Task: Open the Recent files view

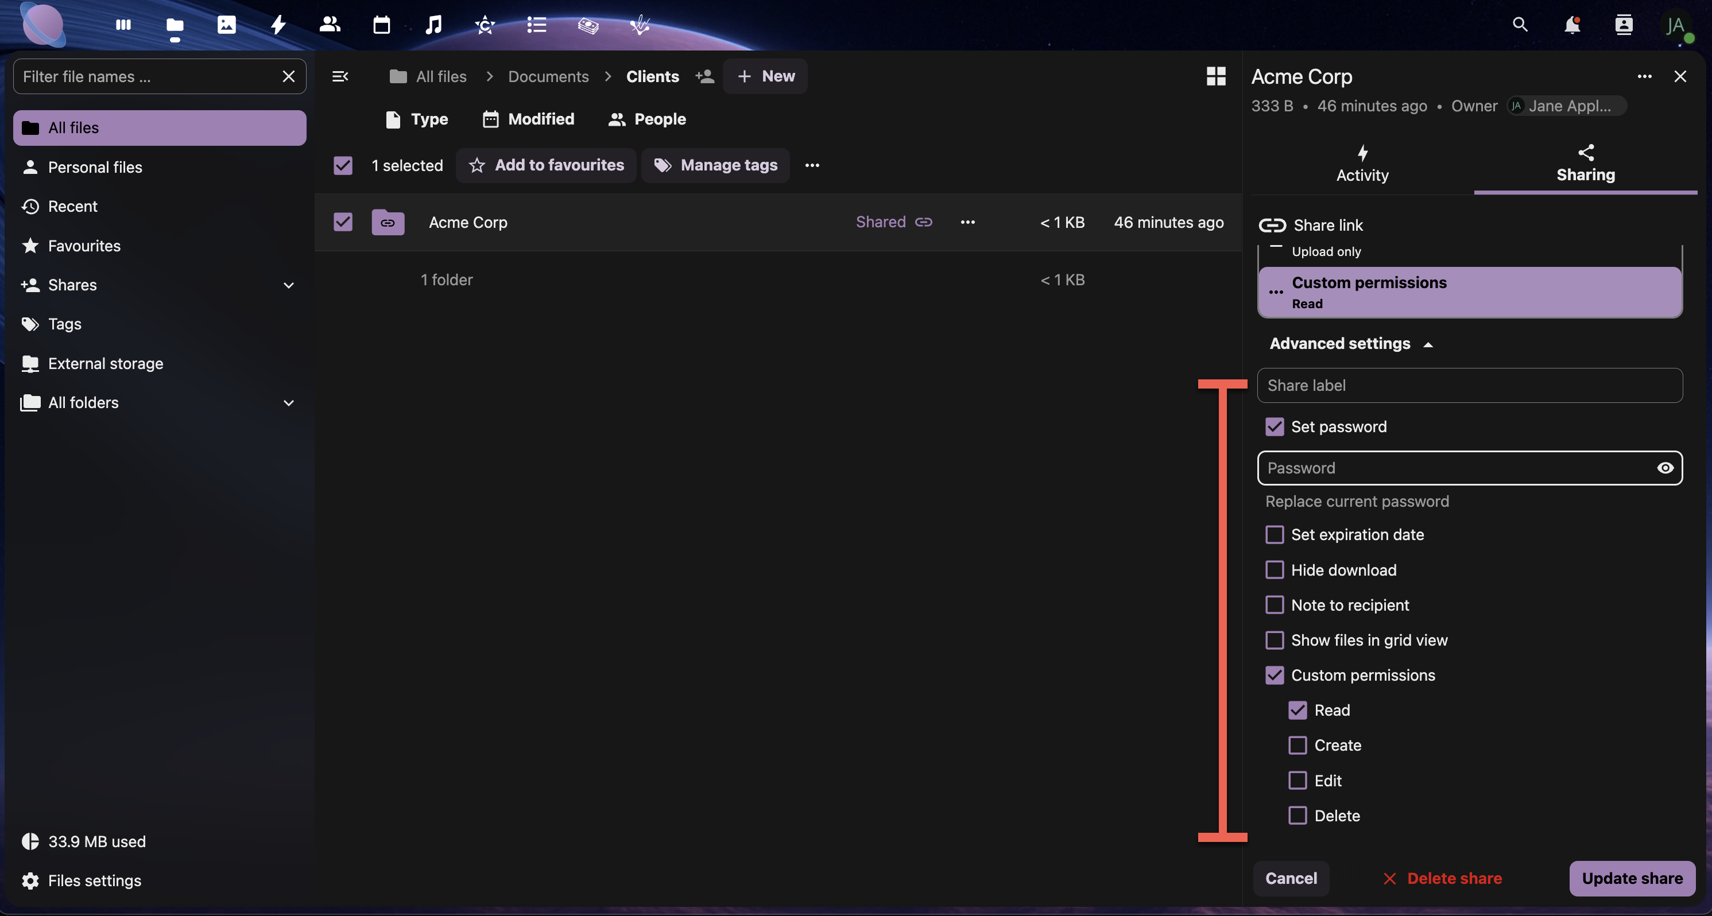Action: tap(72, 207)
